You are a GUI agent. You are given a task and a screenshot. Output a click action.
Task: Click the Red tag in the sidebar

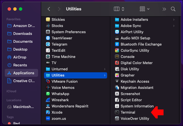click(17, 123)
